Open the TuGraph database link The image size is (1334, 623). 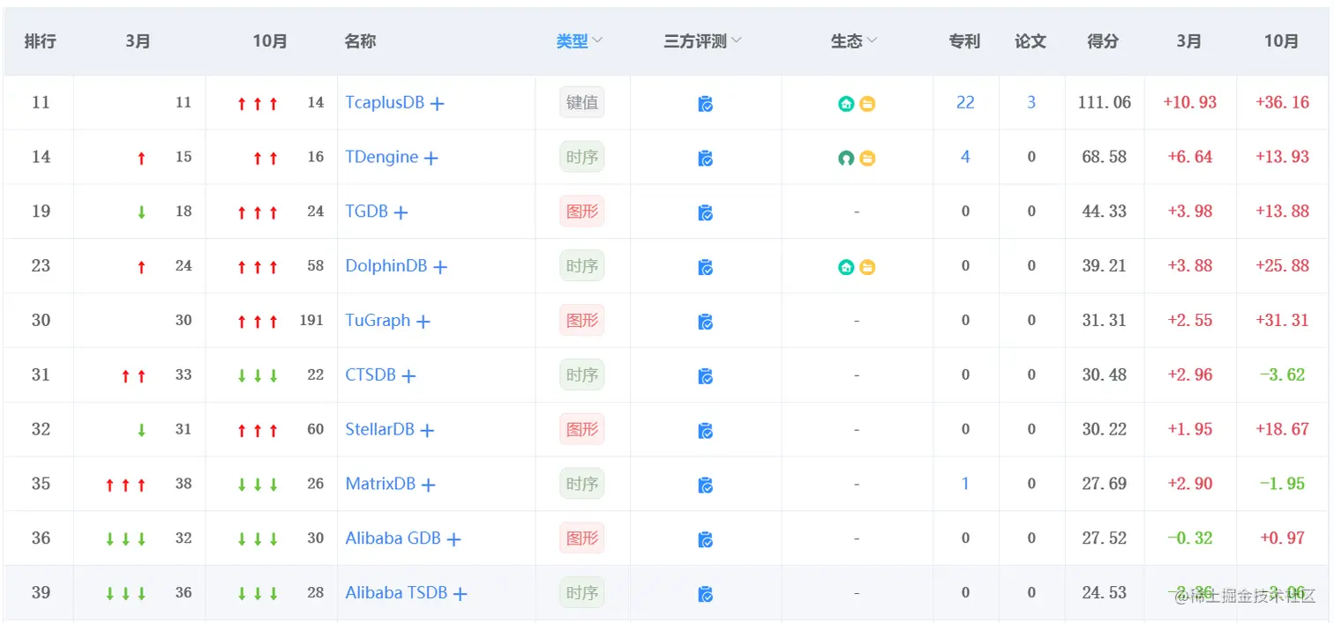point(378,320)
